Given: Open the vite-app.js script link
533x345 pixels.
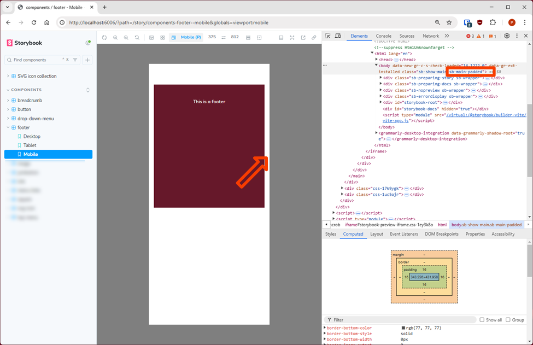Looking at the screenshot, I should point(396,121).
